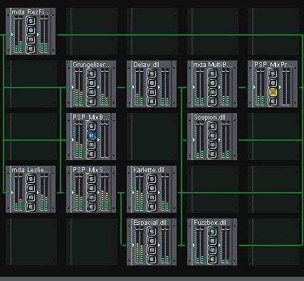Viewport: 304px width, 281px height.
Task: Bypass the mda MultiBand plugin
Action: pos(212,83)
